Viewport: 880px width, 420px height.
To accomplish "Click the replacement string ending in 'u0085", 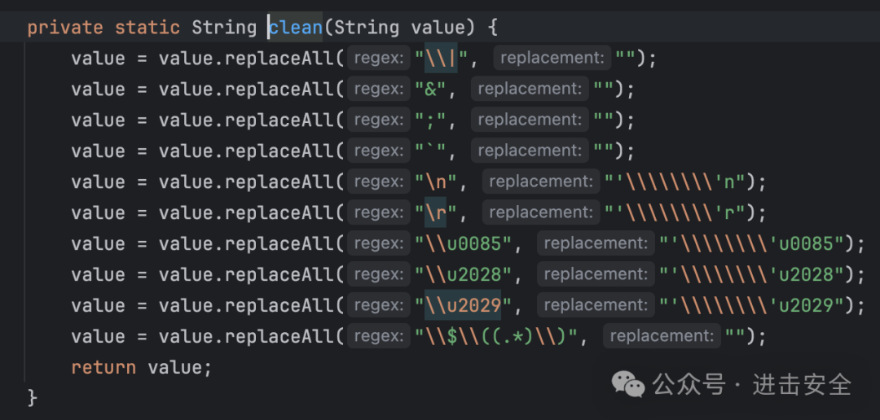I will point(753,244).
